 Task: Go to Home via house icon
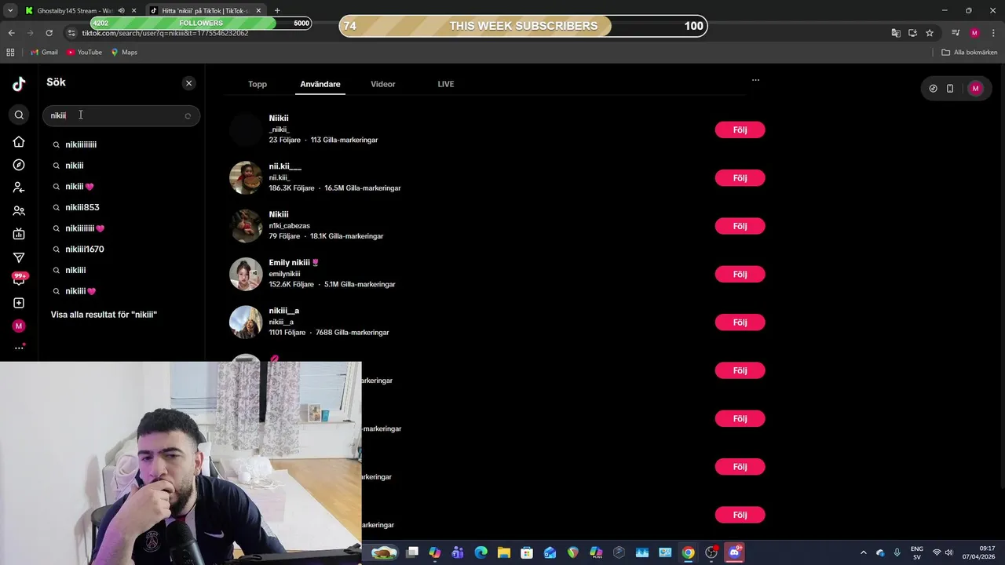tap(19, 142)
